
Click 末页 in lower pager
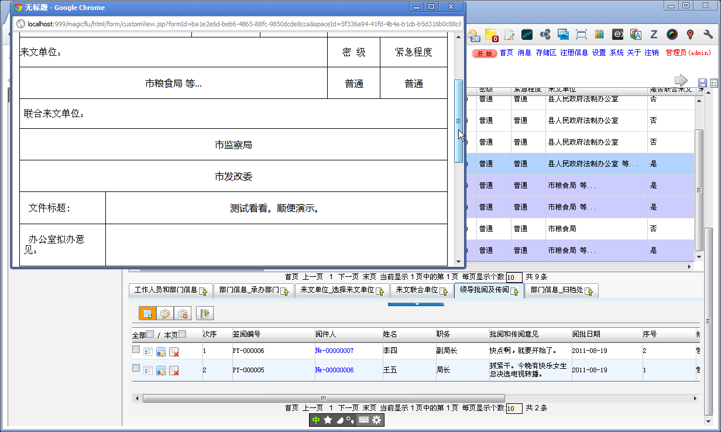[369, 408]
